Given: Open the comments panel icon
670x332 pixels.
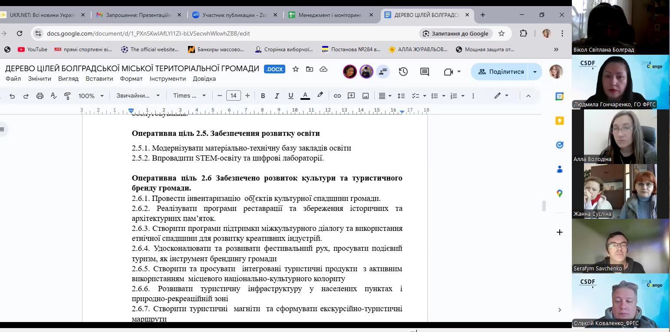Looking at the screenshot, I should (425, 72).
